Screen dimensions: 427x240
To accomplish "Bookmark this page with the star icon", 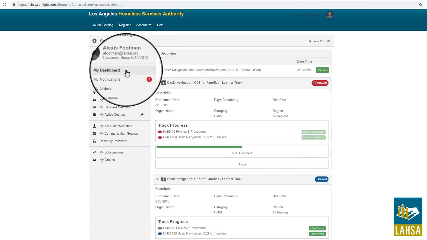I will click(420, 5).
